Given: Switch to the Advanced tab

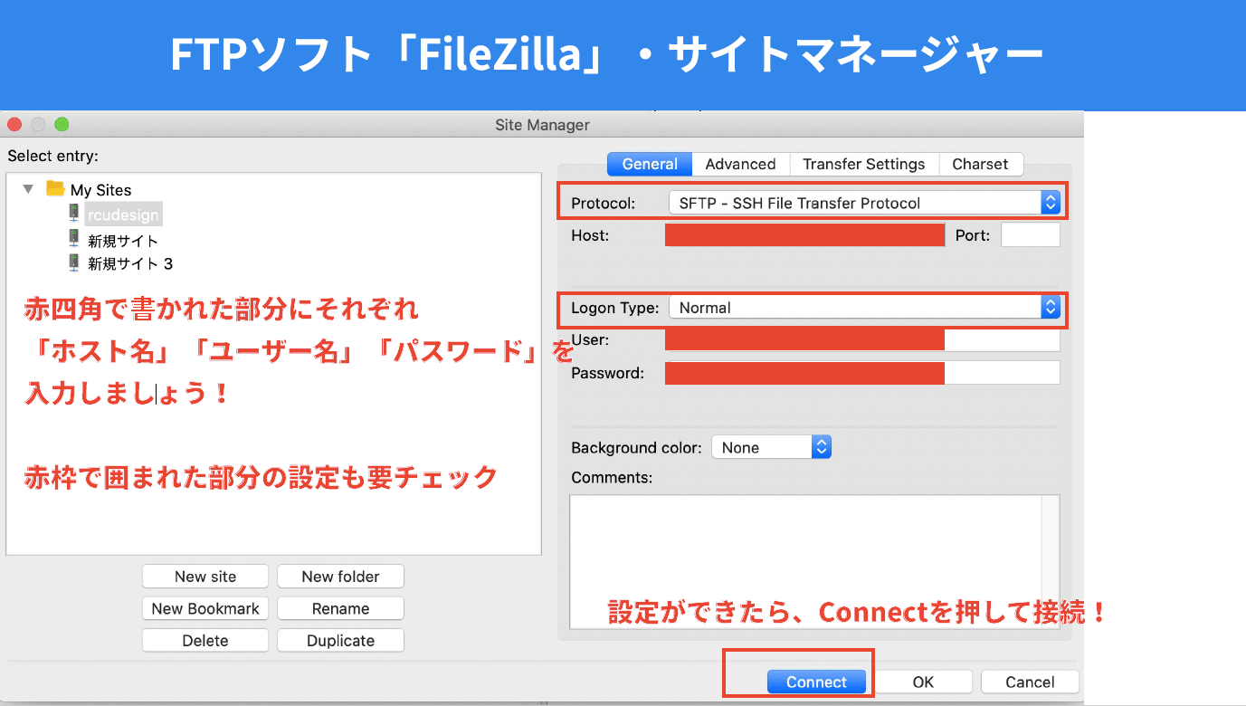Looking at the screenshot, I should (x=740, y=164).
